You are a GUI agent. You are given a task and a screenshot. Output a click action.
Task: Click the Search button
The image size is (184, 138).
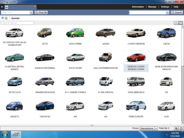click(177, 13)
